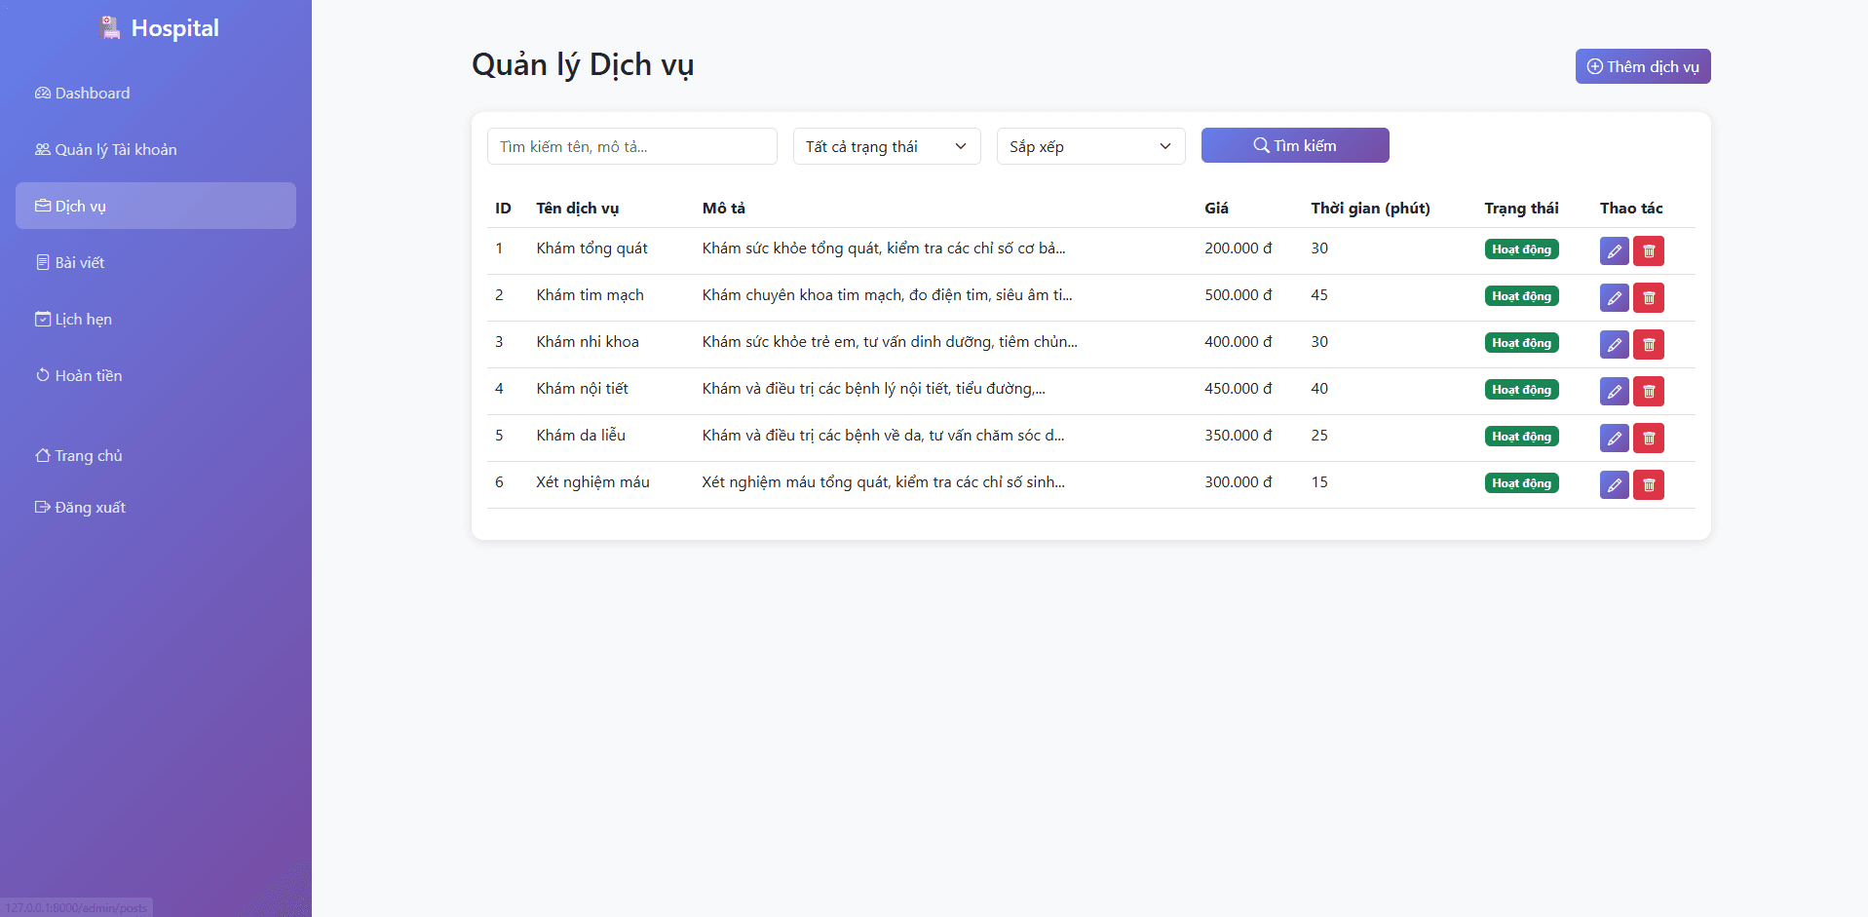1868x917 pixels.
Task: Delete the Khám tổng quát service
Action: [x=1649, y=251]
